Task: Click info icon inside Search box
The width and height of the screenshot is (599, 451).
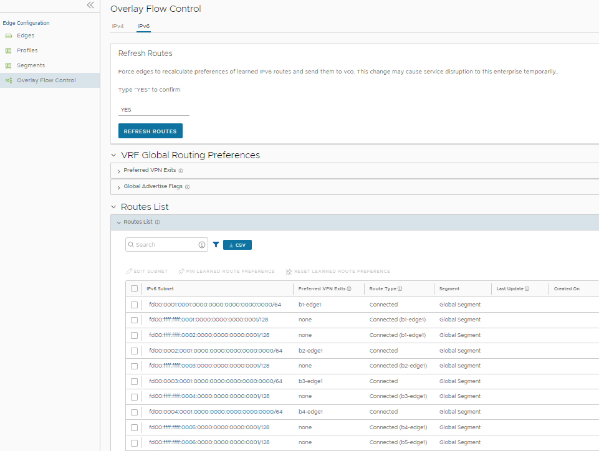Action: point(202,245)
